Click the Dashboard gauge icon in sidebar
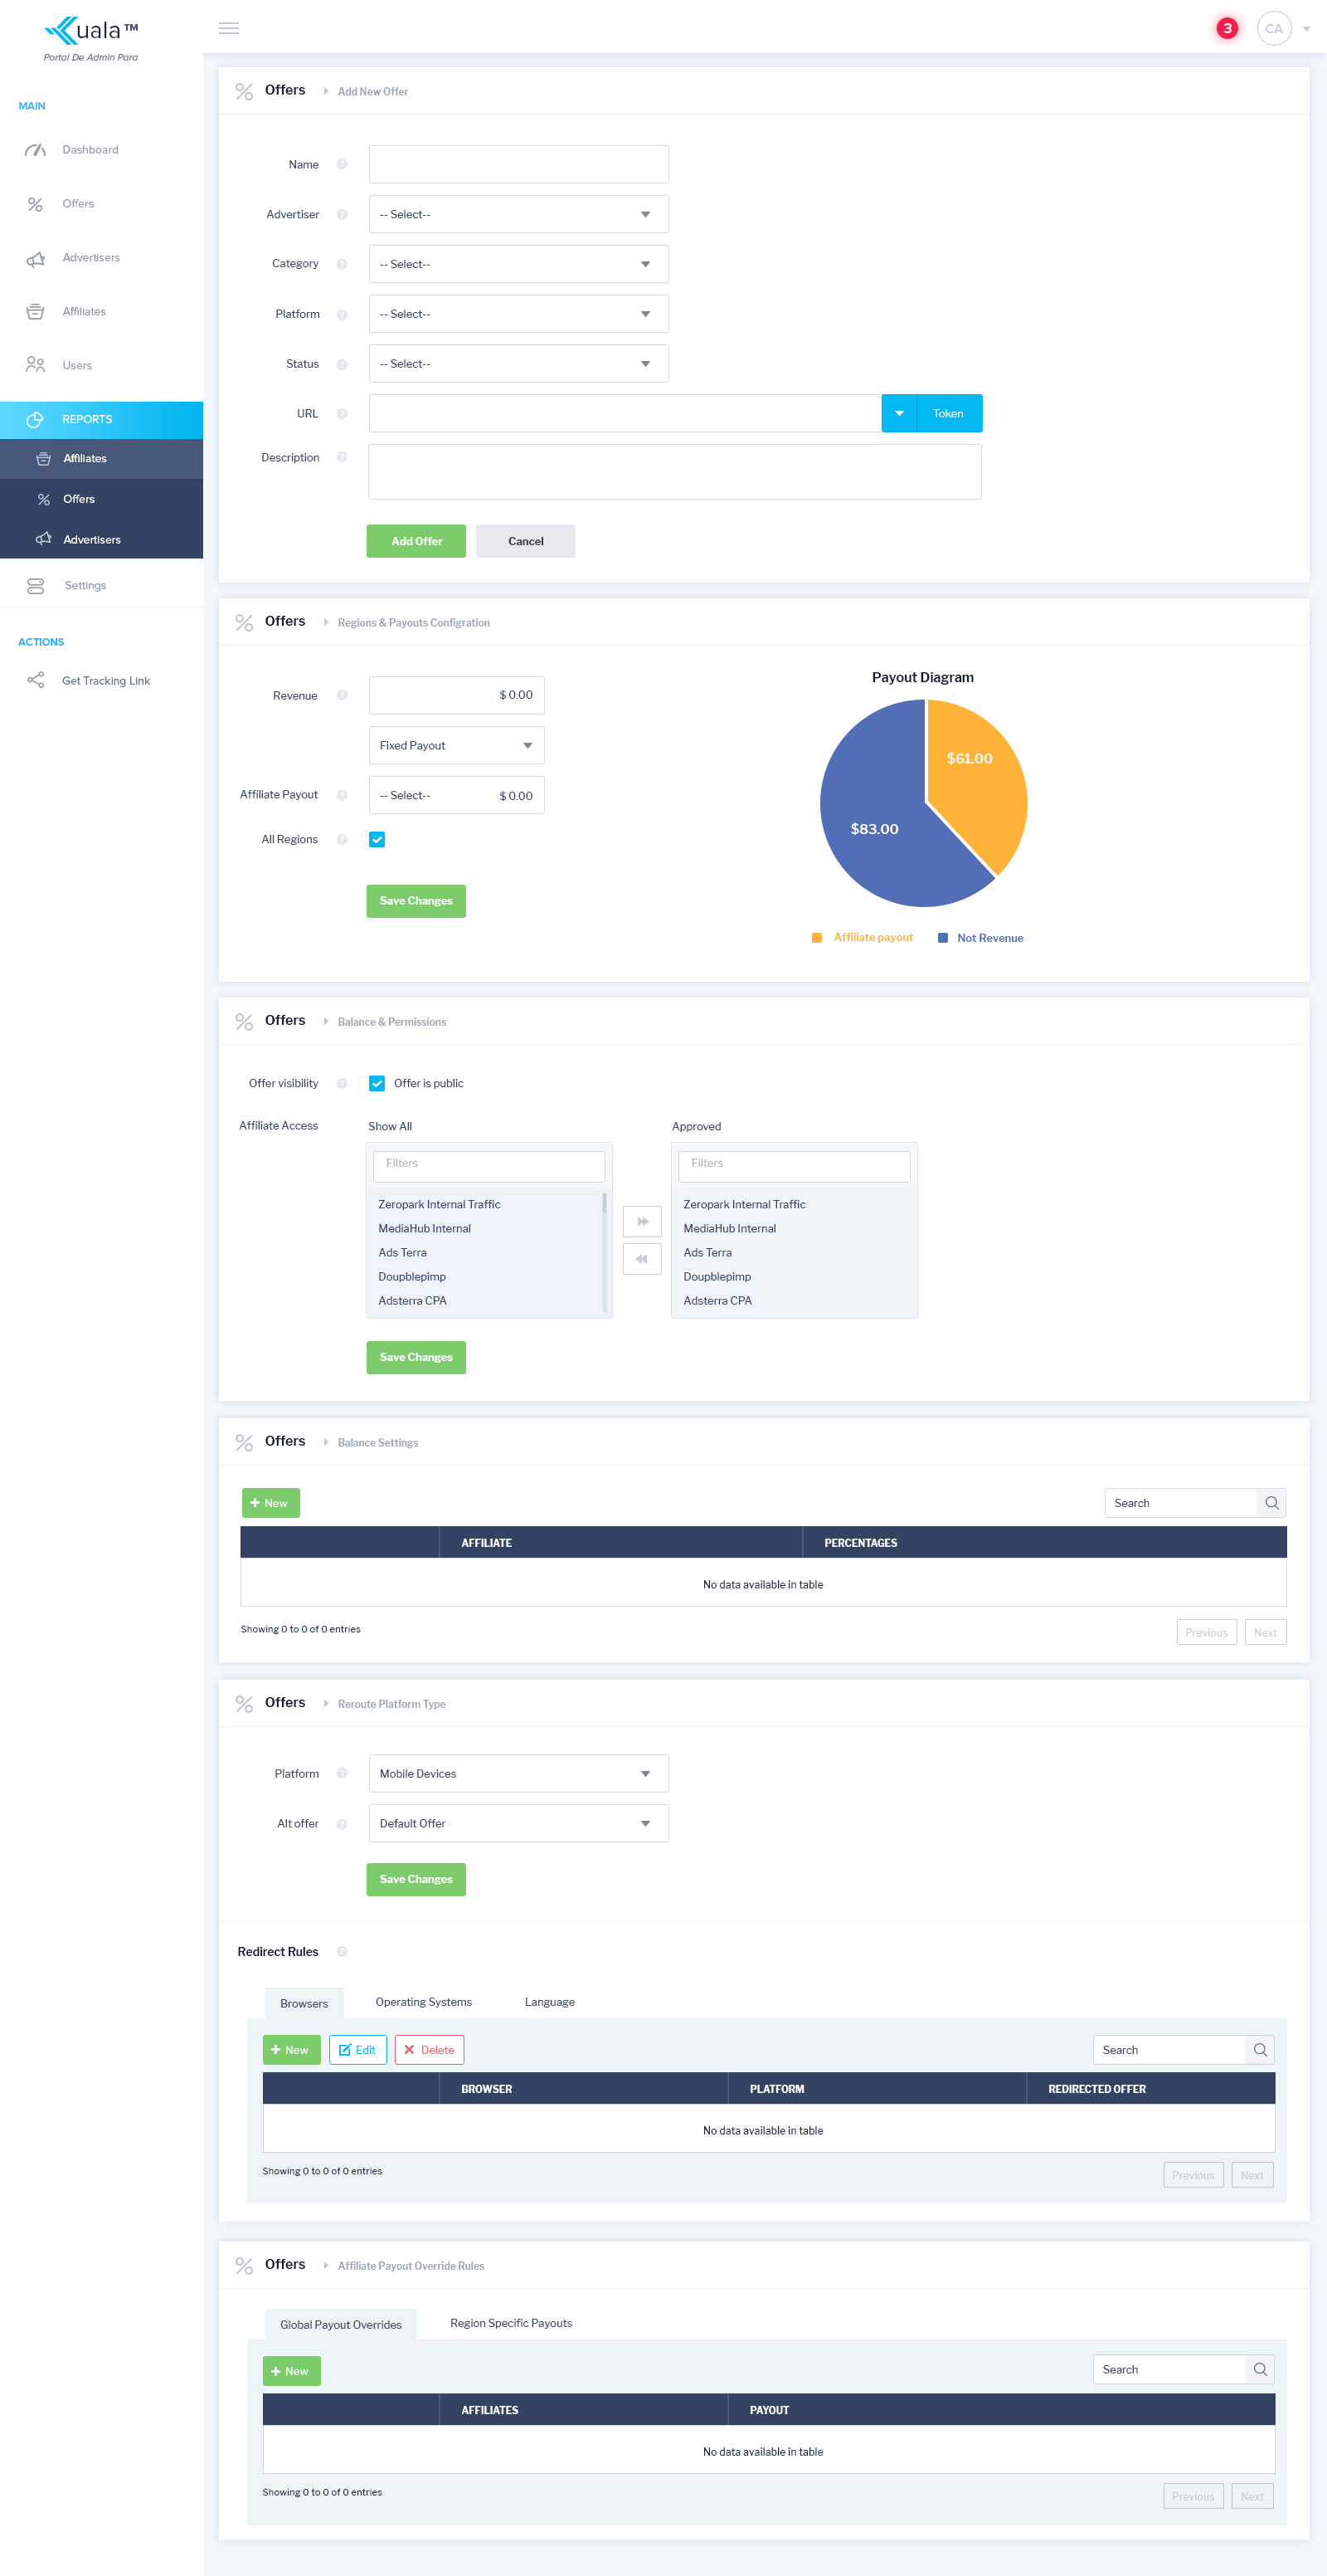 pos(35,150)
